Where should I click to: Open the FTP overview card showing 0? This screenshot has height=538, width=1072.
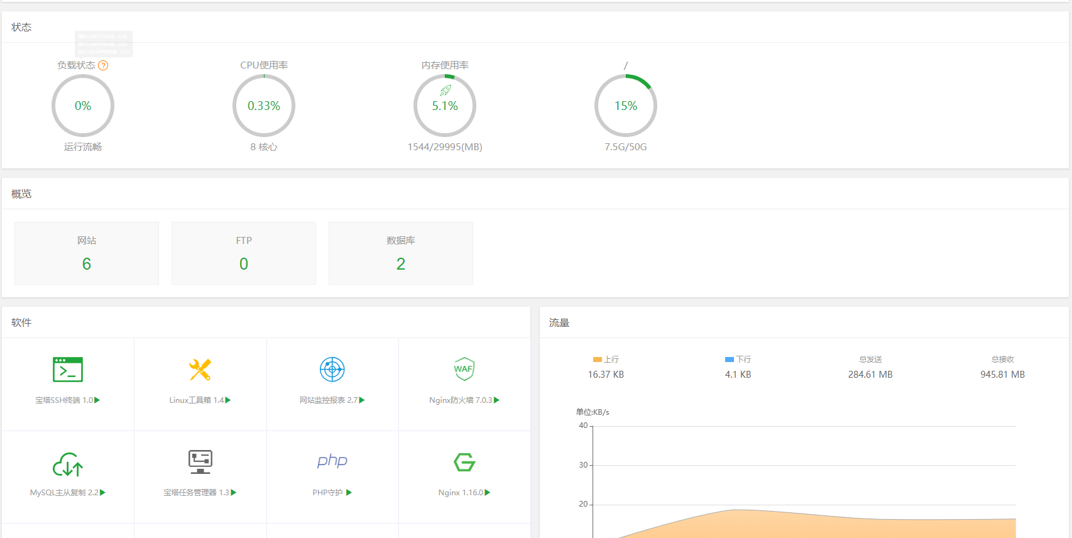pyautogui.click(x=244, y=253)
